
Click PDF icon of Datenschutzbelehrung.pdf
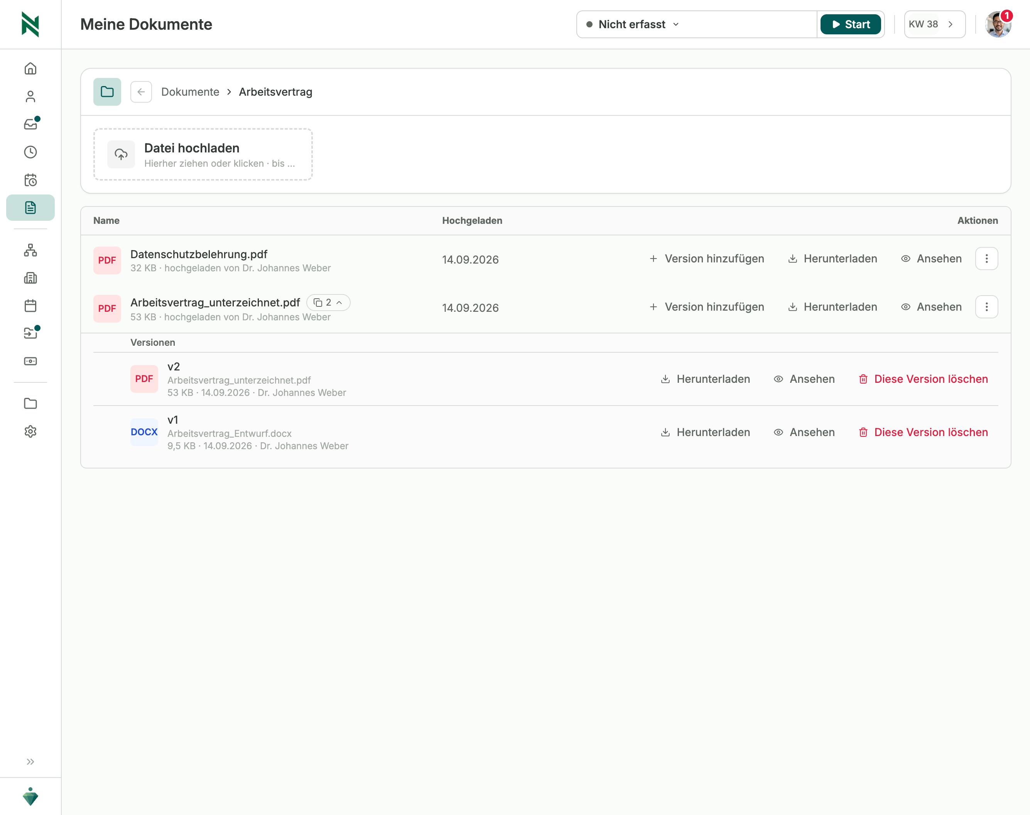coord(107,260)
